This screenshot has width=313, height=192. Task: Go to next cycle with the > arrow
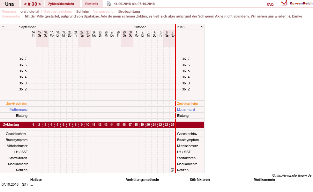pos(40,4)
